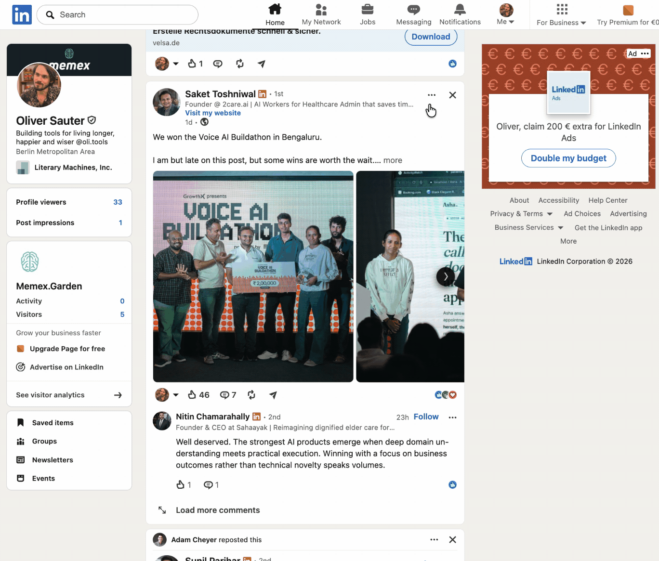Screen dimensions: 659x561
Task: Open Nitin Chamarahally's avatar
Action: tap(162, 421)
